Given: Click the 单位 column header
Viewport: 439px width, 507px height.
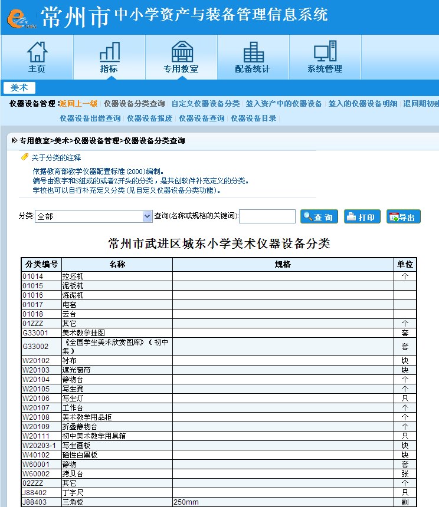Looking at the screenshot, I should [405, 264].
